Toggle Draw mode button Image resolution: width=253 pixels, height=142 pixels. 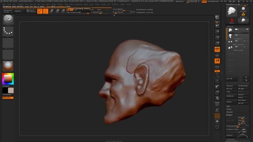pyautogui.click(x=46, y=11)
